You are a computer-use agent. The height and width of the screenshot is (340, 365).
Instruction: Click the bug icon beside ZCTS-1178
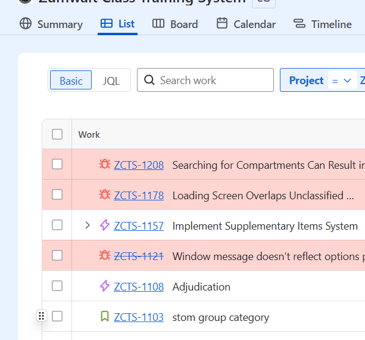pos(105,195)
